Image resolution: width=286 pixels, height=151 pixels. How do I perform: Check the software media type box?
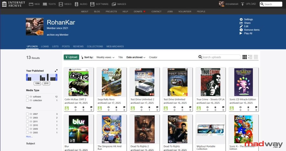coord(27,97)
